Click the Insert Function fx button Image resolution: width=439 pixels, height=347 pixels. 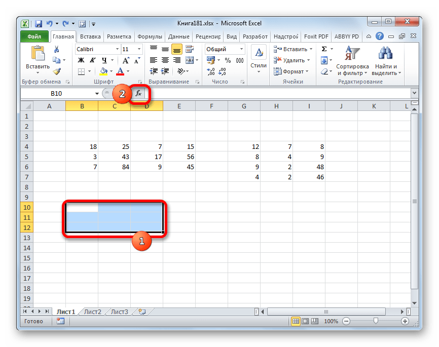pos(139,94)
